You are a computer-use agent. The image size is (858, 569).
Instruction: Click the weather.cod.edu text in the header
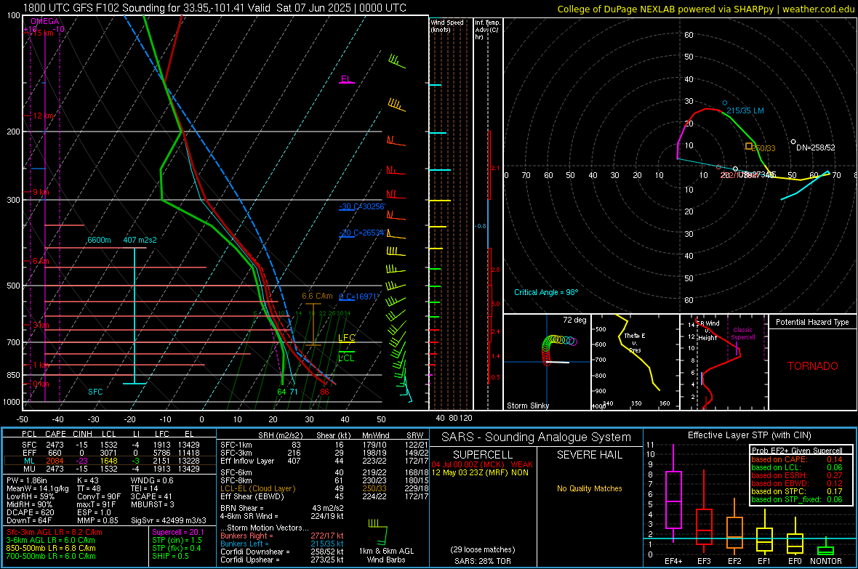818,9
